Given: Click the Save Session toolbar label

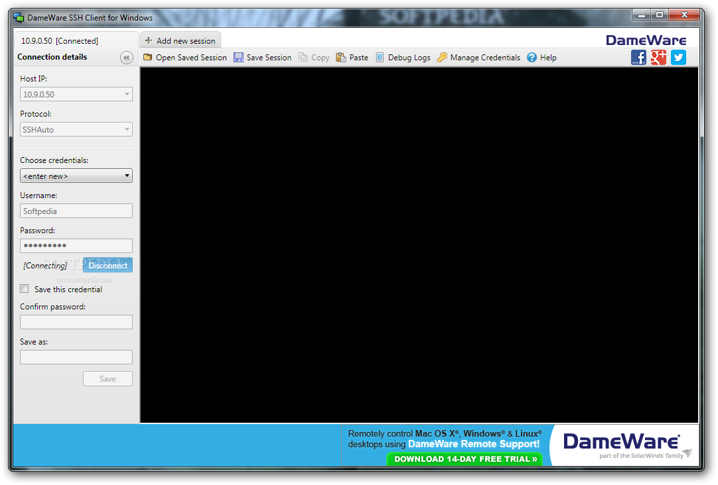Looking at the screenshot, I should pyautogui.click(x=269, y=58).
